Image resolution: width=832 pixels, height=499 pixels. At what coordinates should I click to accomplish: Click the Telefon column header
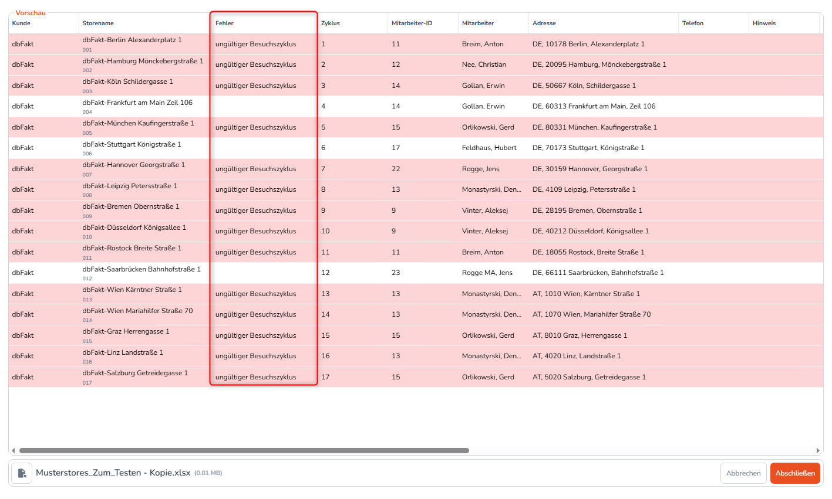click(692, 23)
